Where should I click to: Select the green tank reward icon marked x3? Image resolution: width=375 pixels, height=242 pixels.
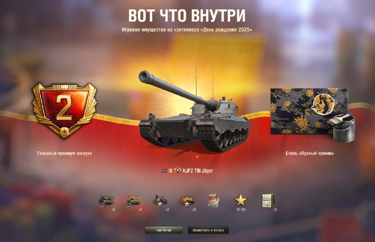(106, 201)
